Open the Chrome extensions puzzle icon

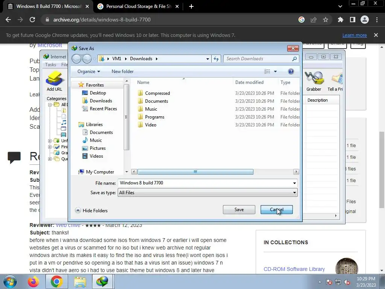[x=341, y=20]
